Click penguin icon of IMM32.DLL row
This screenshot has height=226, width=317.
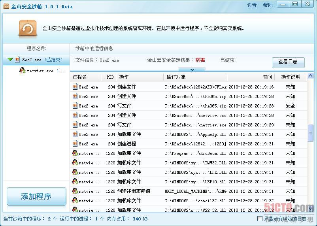75,162
